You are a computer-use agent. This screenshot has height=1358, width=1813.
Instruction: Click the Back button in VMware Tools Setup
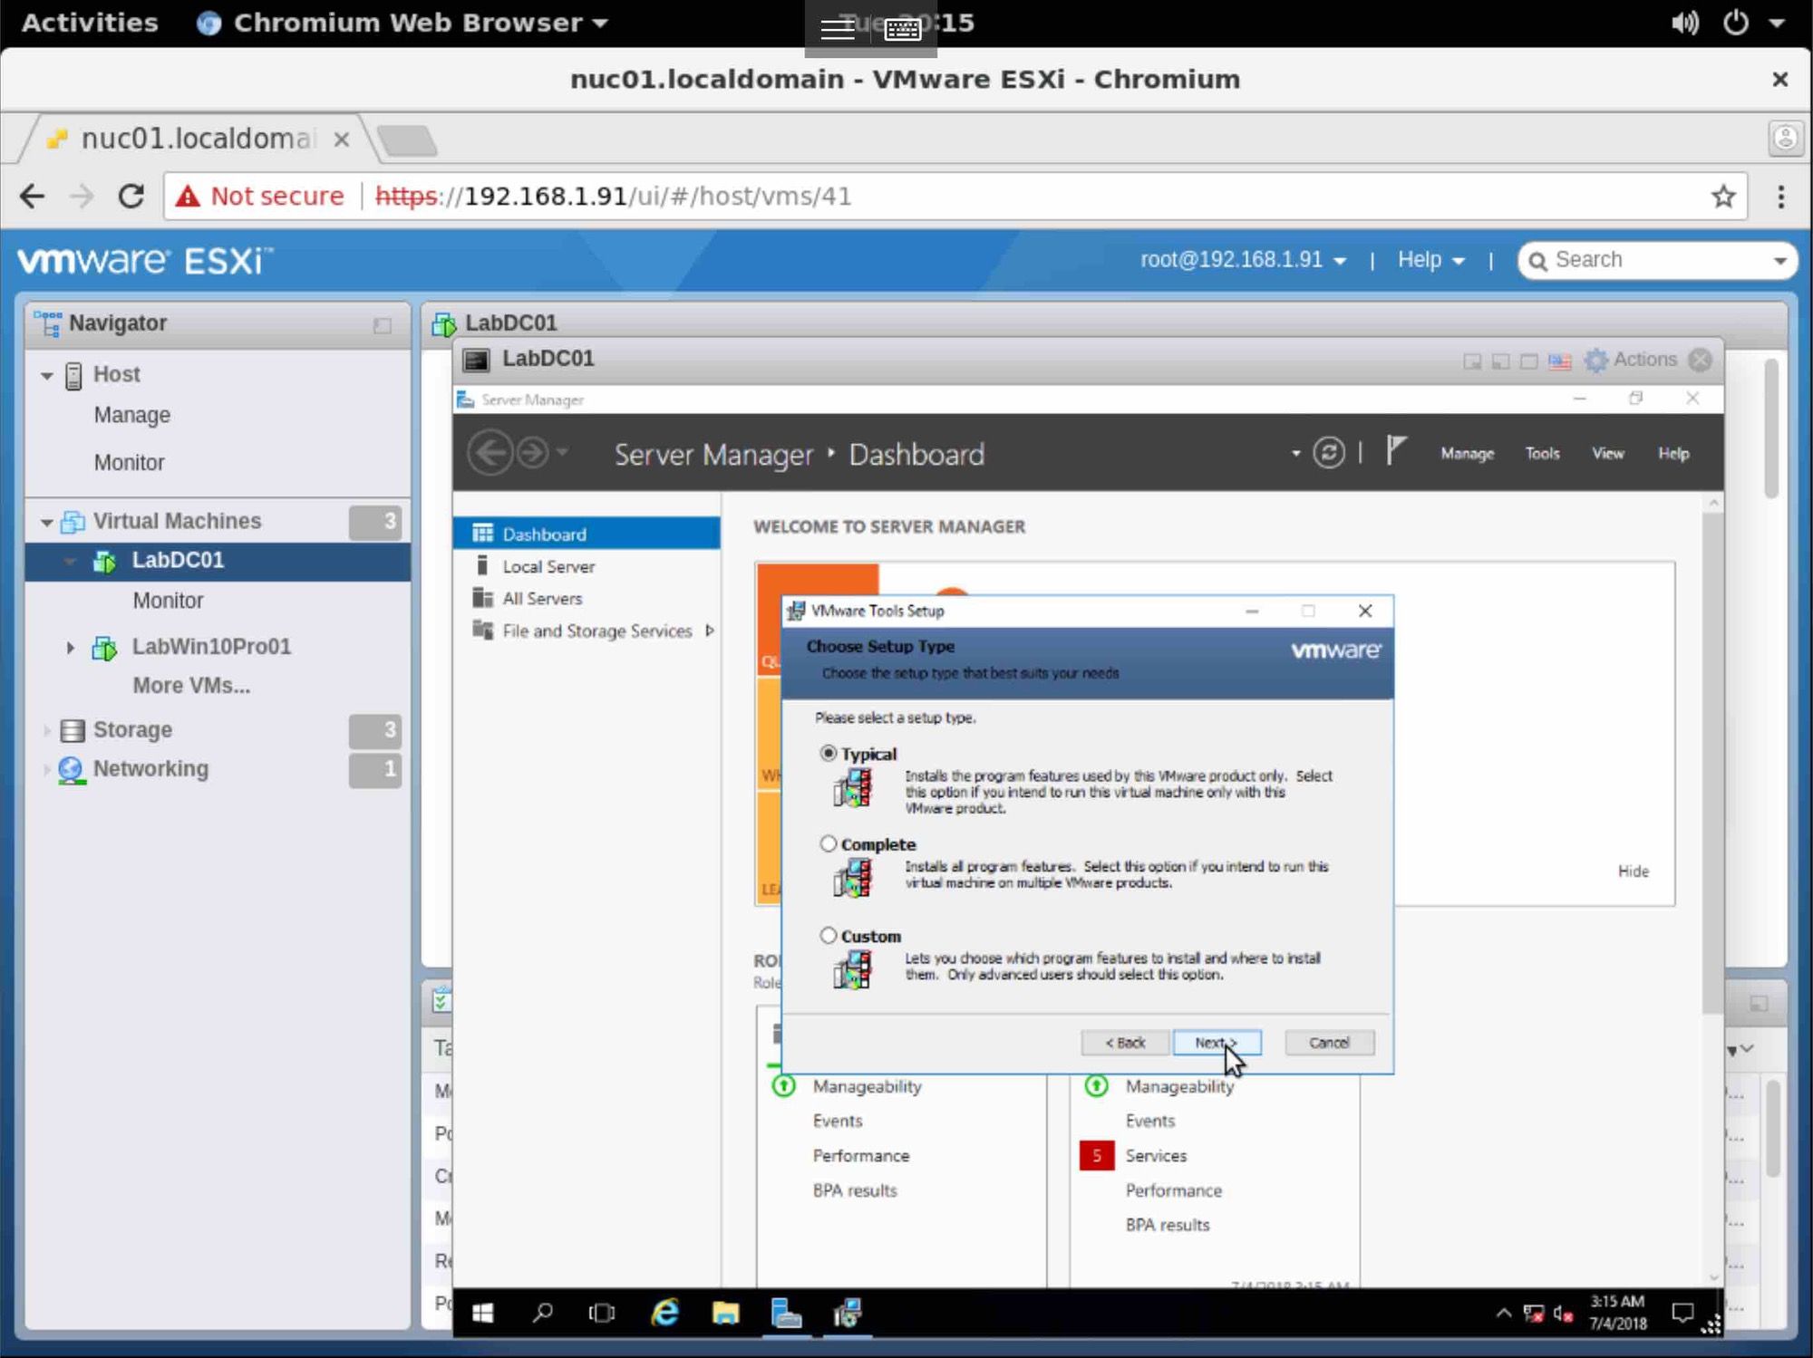pyautogui.click(x=1125, y=1043)
